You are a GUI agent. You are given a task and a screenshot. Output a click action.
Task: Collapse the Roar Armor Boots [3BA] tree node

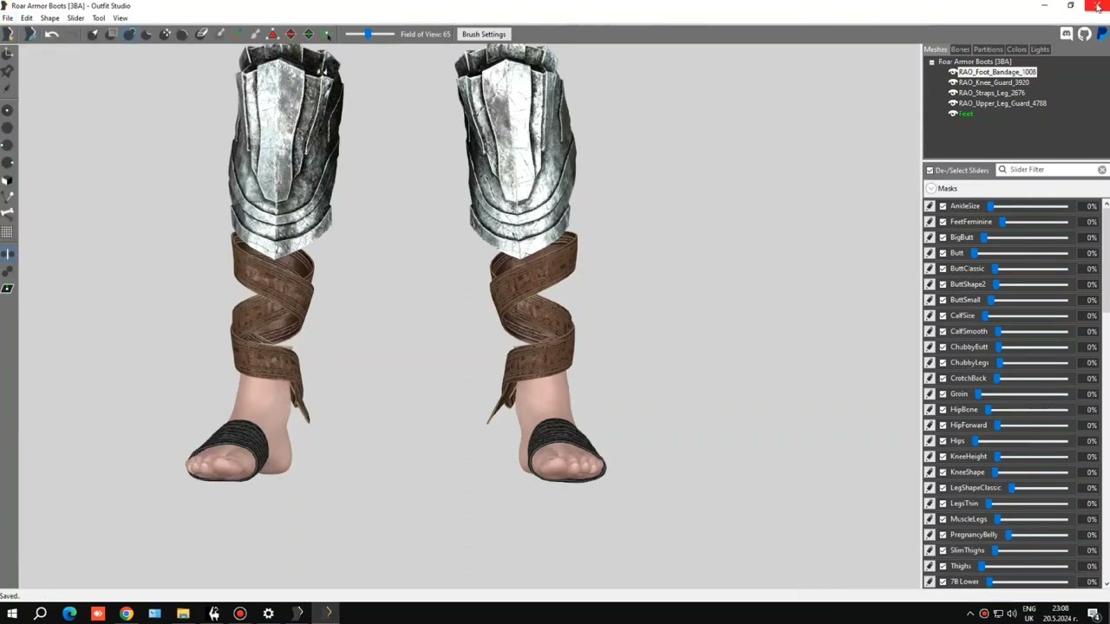pyautogui.click(x=931, y=62)
